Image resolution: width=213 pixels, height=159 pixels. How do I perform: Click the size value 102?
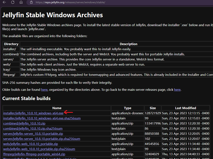[148, 139]
